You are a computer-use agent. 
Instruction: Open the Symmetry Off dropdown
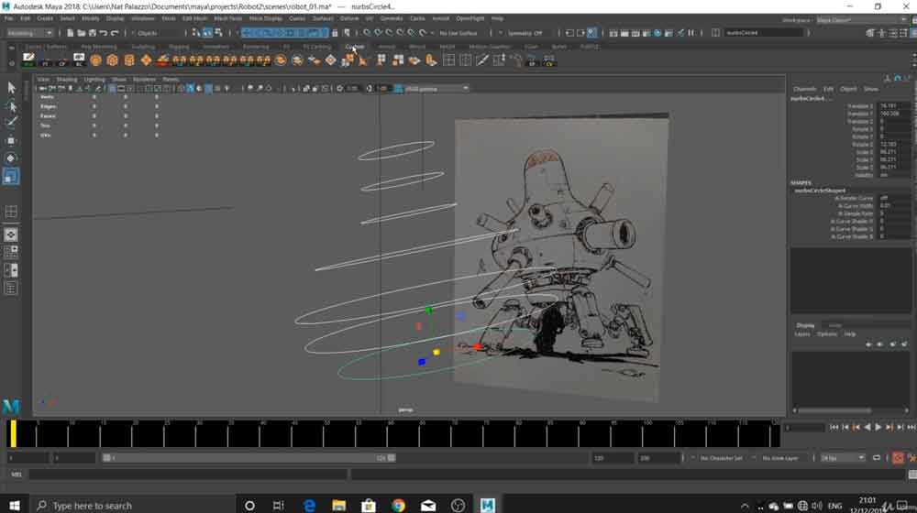coord(525,33)
